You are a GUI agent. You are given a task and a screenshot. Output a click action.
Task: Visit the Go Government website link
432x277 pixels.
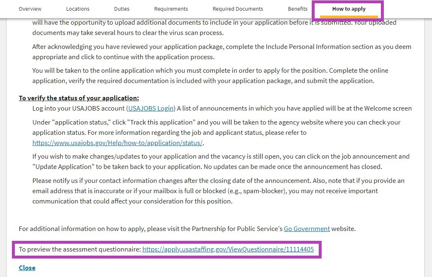coord(307,229)
